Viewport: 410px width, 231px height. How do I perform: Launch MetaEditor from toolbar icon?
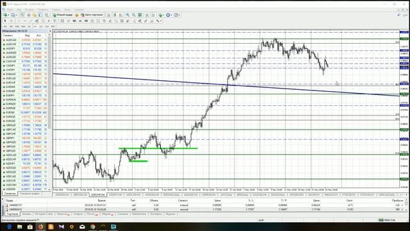click(77, 15)
